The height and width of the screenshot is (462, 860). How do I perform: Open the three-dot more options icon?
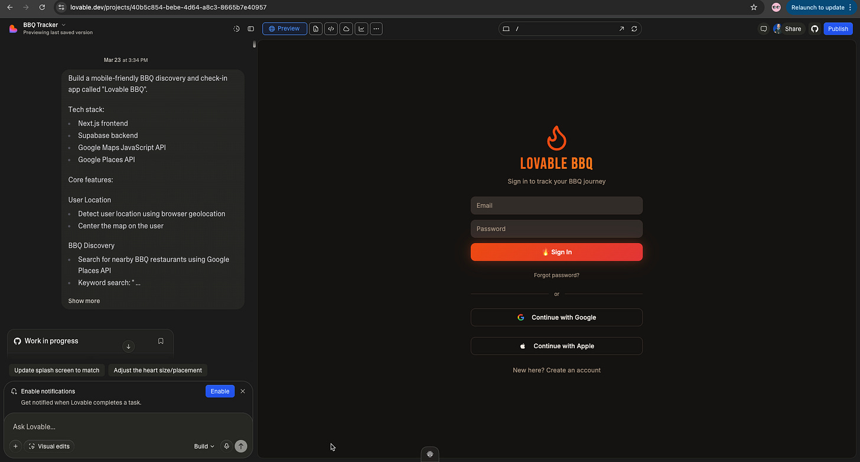(376, 28)
